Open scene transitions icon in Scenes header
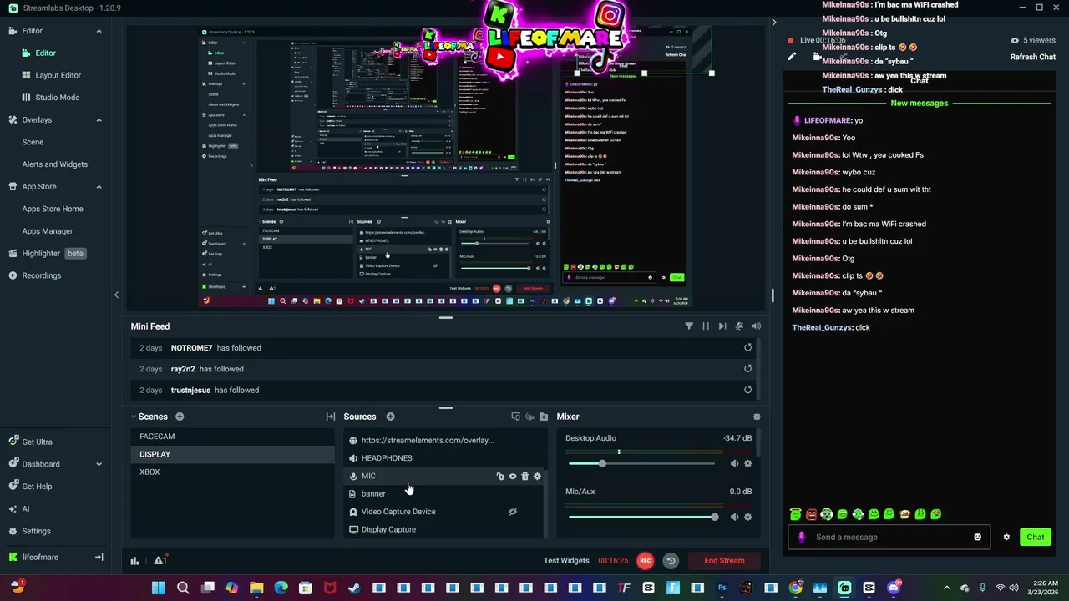Screen dimensions: 1069x601 [331, 417]
